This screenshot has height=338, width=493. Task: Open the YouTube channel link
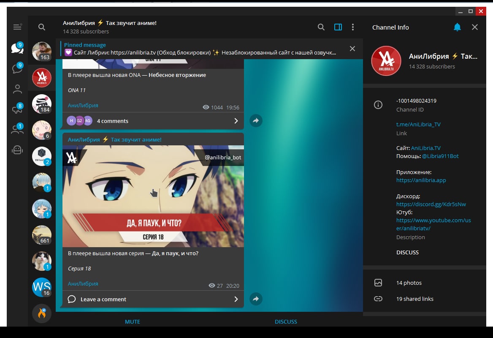pyautogui.click(x=433, y=224)
